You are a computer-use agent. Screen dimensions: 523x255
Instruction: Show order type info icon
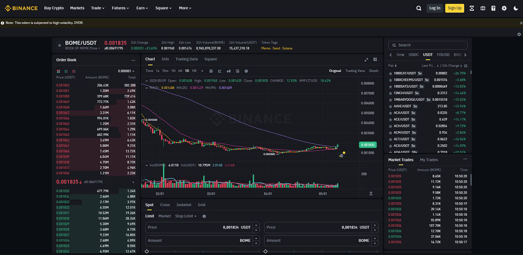pyautogui.click(x=204, y=216)
